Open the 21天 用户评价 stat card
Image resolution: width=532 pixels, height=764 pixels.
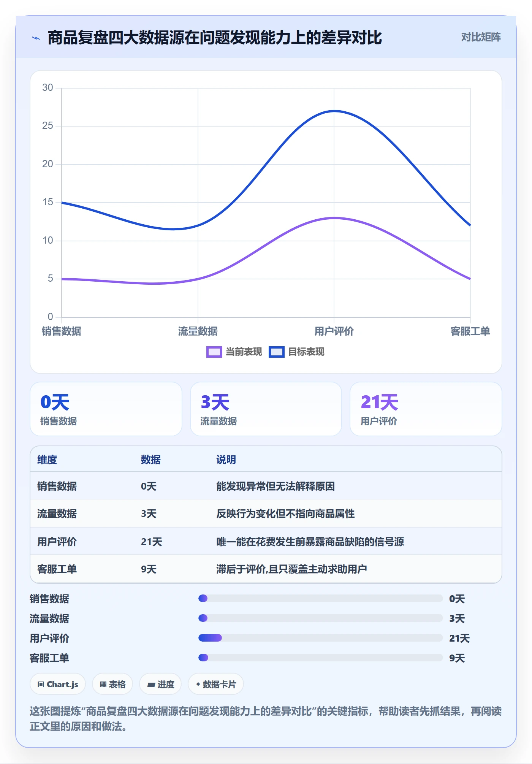pyautogui.click(x=426, y=409)
